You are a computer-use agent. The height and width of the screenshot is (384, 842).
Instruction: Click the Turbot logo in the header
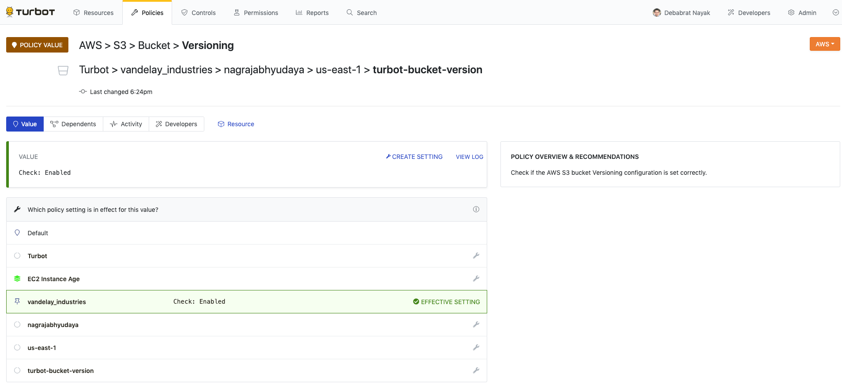(x=30, y=12)
